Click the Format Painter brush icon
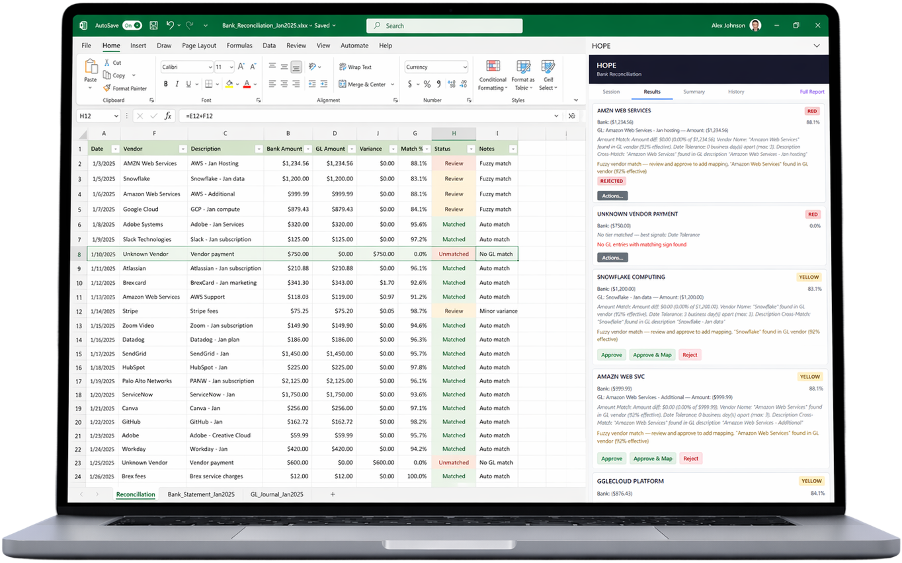The width and height of the screenshot is (902, 563). (x=107, y=88)
